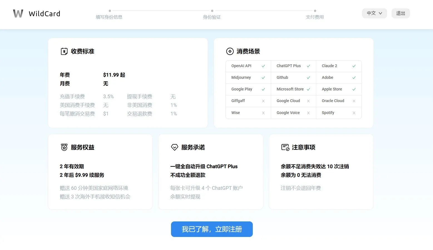433x250 pixels.
Task: Click the X mark beside Google Cloud
Action: pyautogui.click(x=308, y=101)
